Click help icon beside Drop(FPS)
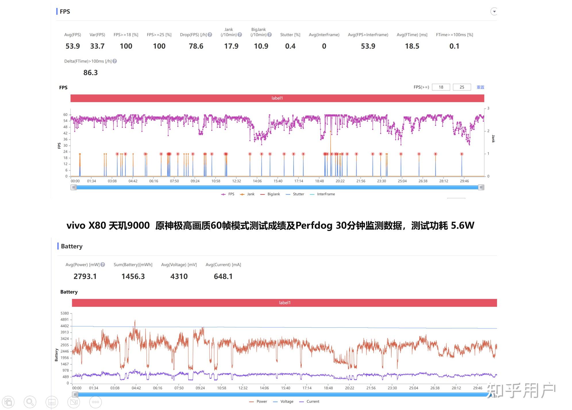Viewport: 572px width, 410px height. [210, 35]
